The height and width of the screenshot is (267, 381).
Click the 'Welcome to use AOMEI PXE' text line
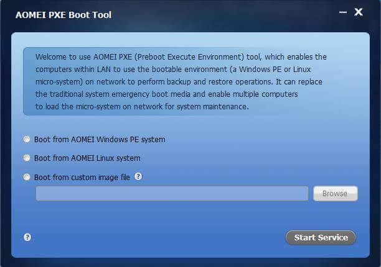click(x=181, y=57)
